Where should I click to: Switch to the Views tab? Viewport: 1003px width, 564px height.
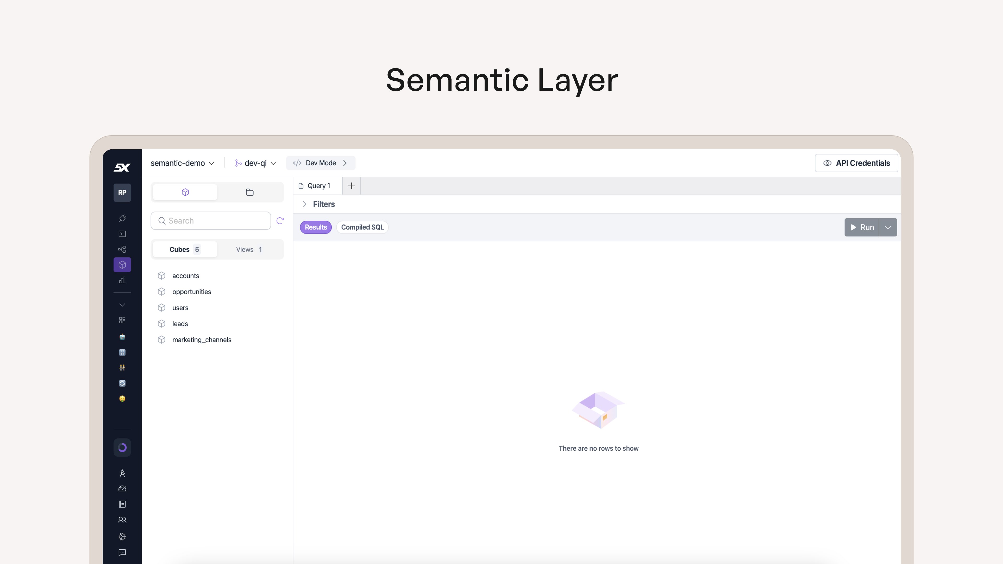[249, 250]
